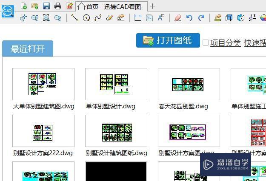Switch to 3D shaded cube view
The image size is (266, 181).
(241, 18)
